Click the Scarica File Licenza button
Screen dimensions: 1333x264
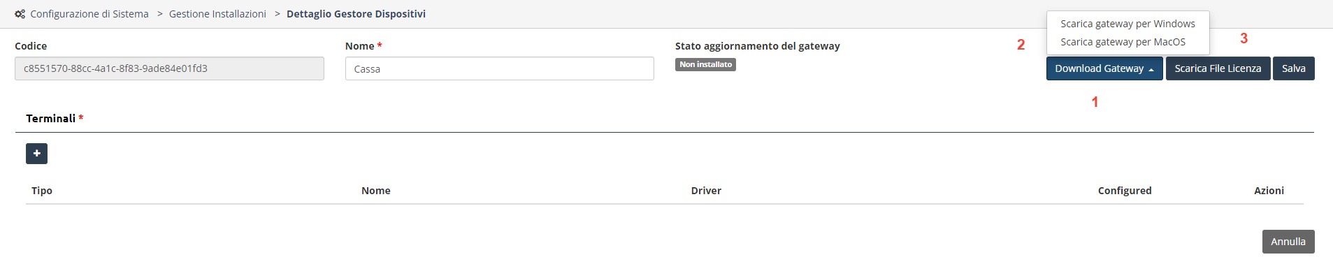[1218, 68]
